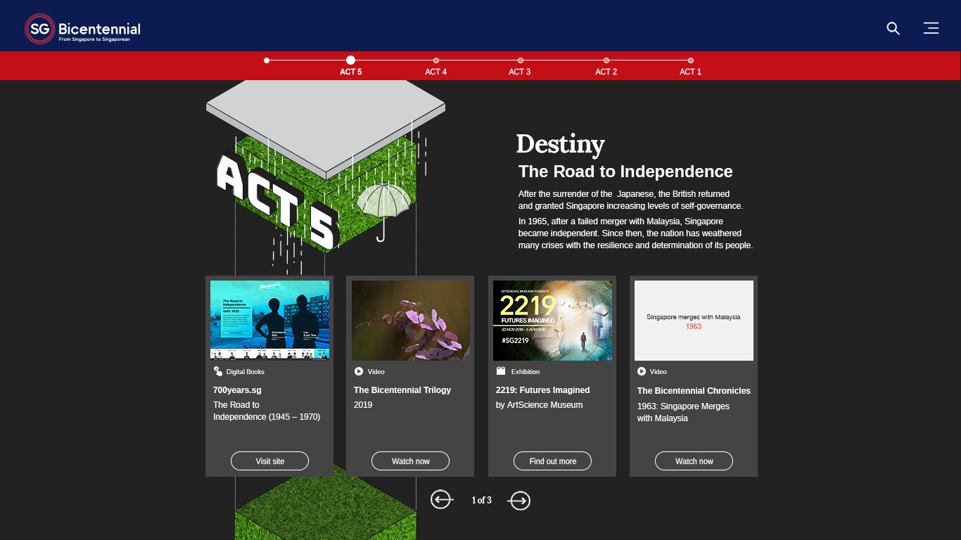The image size is (961, 540).
Task: Select ACT 2 in the timeline
Action: [x=606, y=67]
